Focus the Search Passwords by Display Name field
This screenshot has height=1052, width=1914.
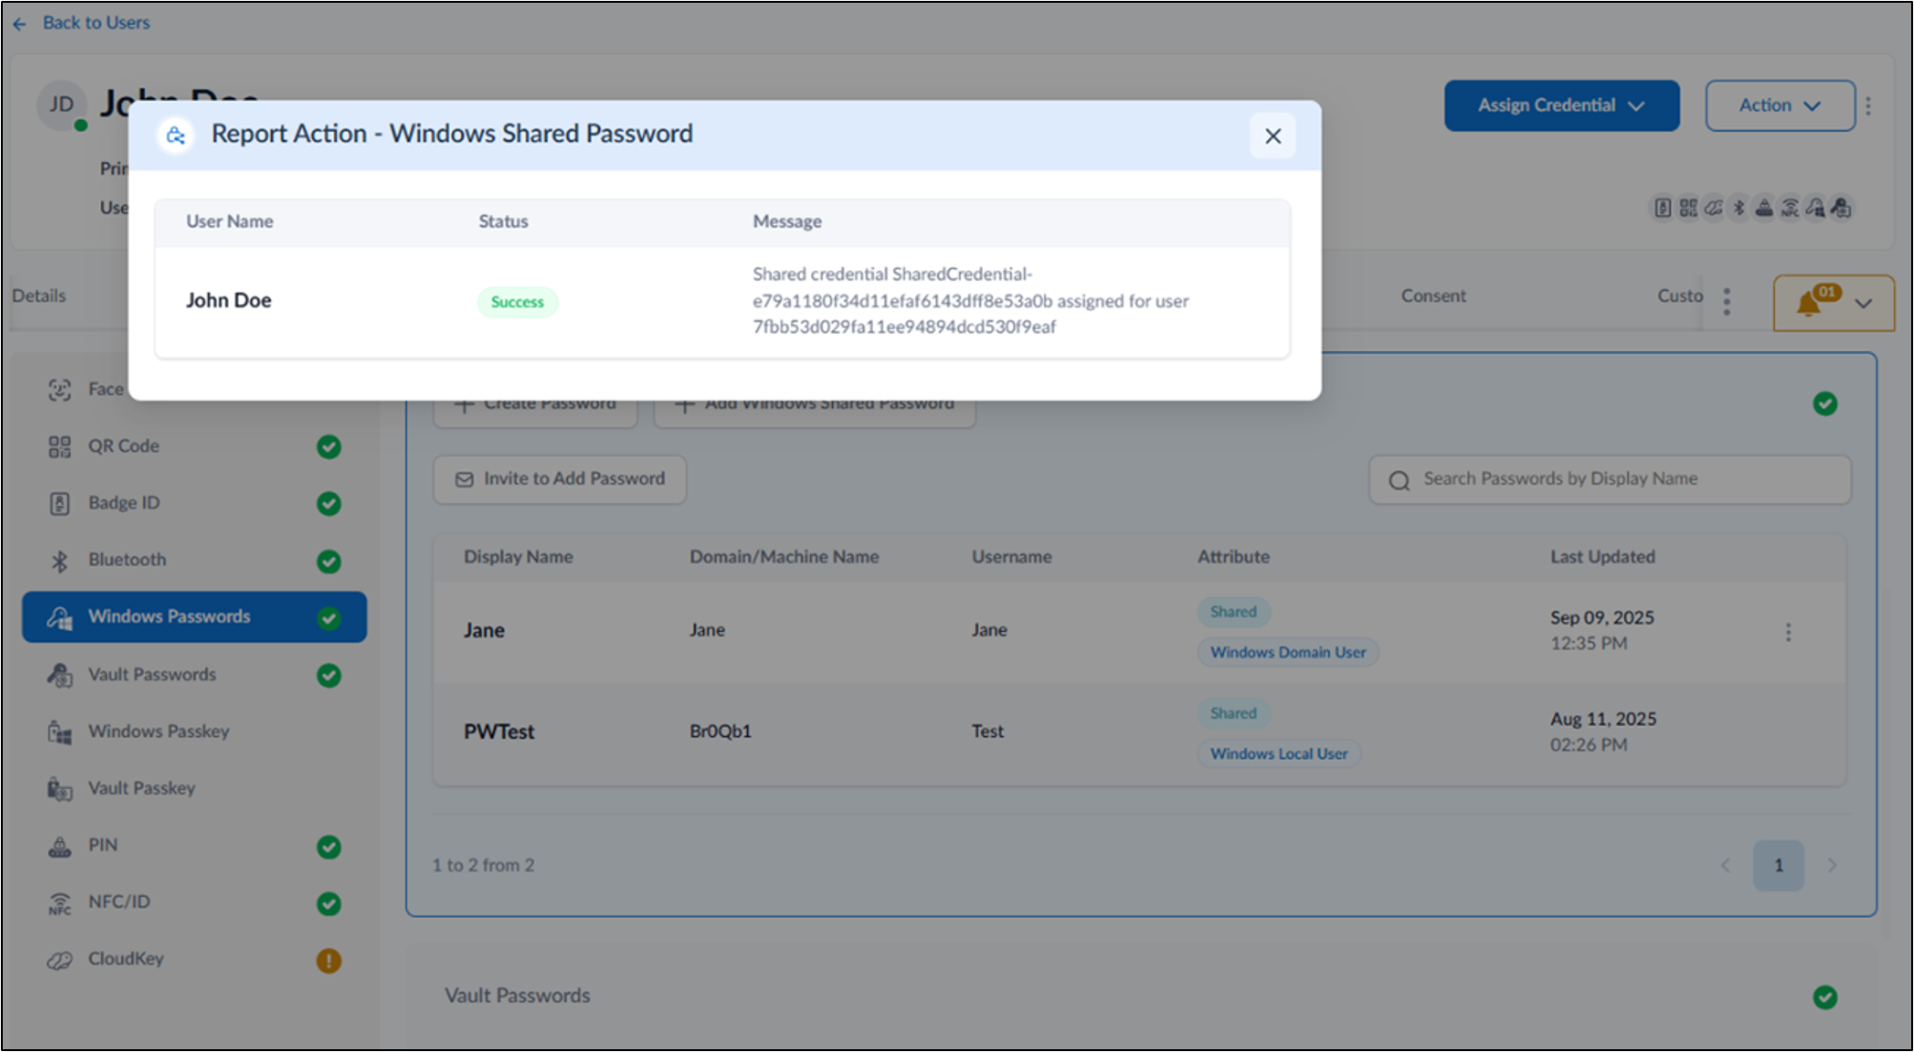coord(1610,480)
